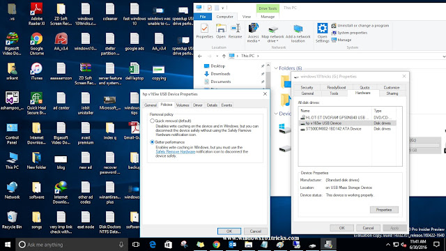
Task: Click Properties button in Hardware tab
Action: [x=384, y=210]
